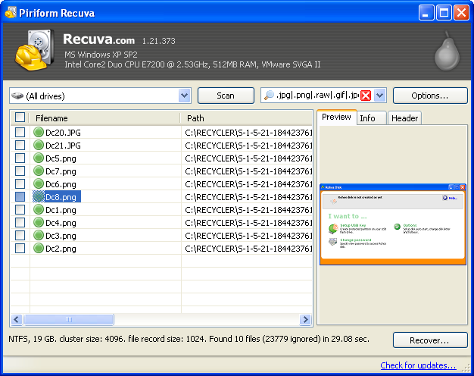The width and height of the screenshot is (474, 376).
Task: Open the file type filter dropdown arrow
Action: click(x=380, y=96)
